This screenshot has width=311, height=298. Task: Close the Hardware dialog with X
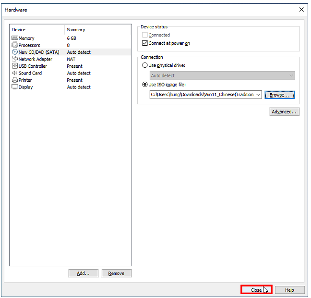tap(301, 10)
